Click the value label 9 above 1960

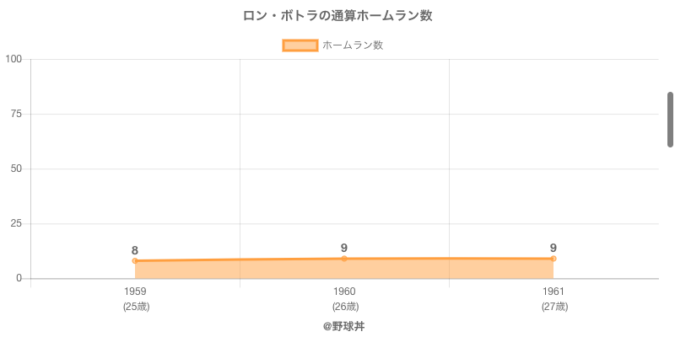coord(344,248)
